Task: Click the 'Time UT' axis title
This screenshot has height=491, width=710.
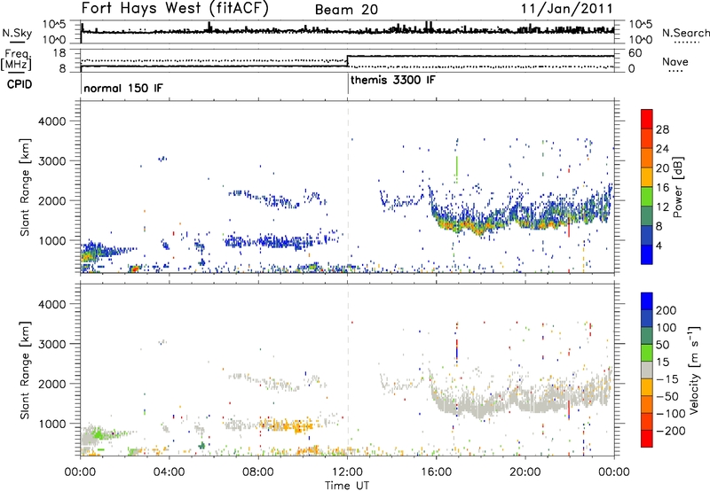Action: click(347, 486)
